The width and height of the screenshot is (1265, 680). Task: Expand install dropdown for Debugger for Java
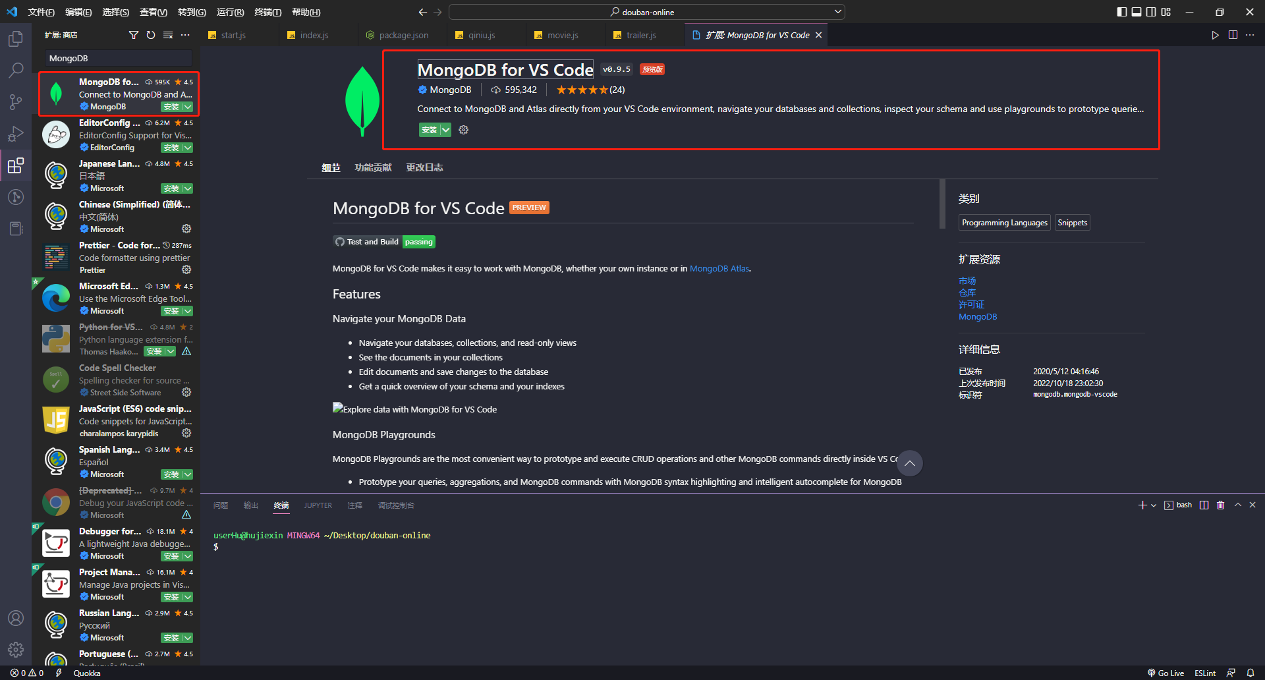pyautogui.click(x=188, y=556)
